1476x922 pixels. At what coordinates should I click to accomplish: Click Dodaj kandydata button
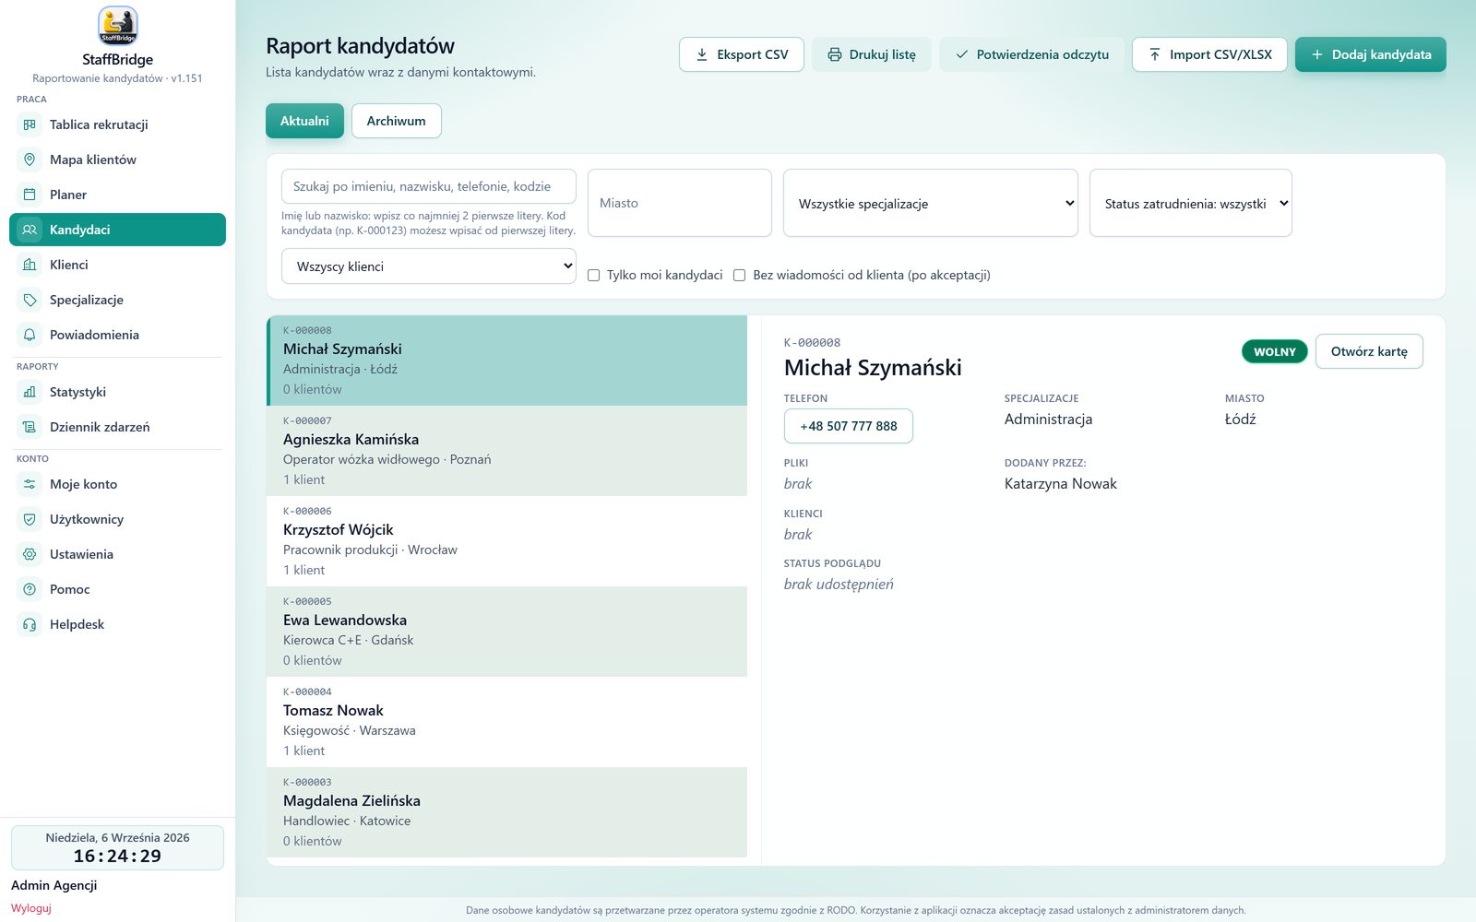1371,54
